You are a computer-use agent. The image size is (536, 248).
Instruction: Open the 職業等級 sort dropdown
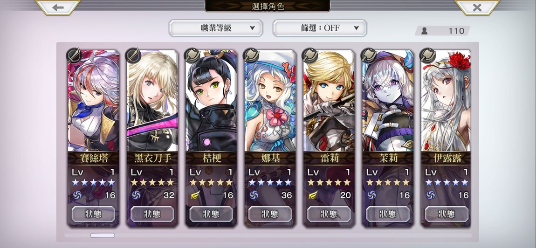tap(216, 28)
